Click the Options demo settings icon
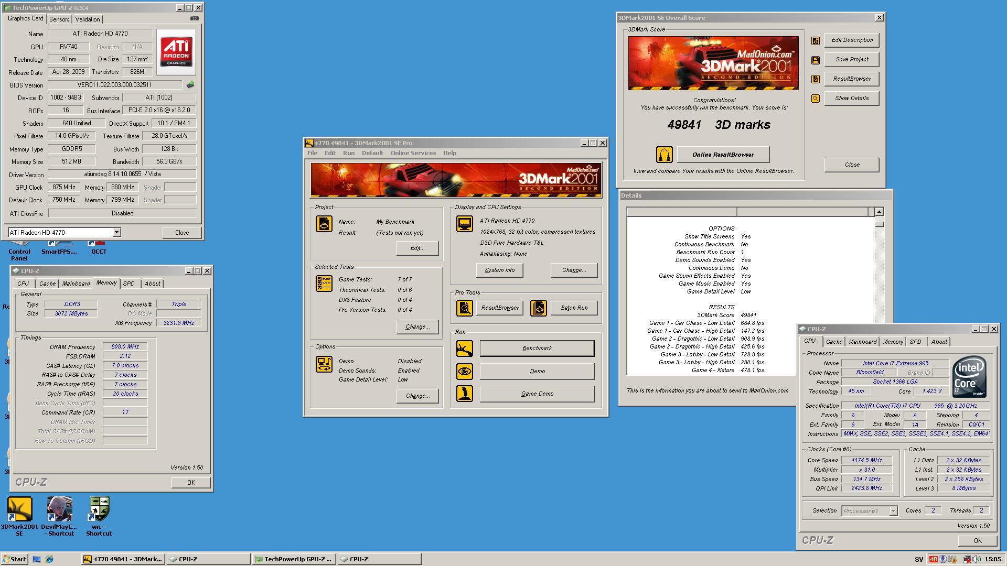Viewport: 1007px width, 566px height. tap(324, 364)
